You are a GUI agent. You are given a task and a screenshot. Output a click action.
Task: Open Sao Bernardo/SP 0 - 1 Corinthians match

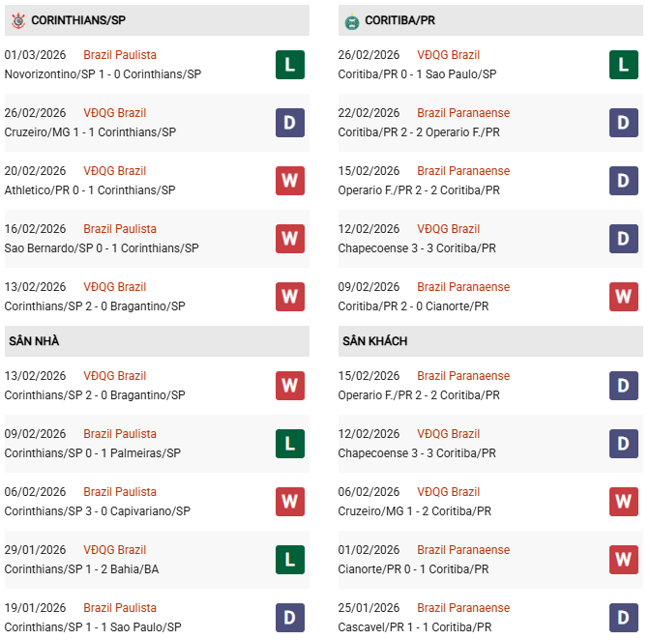click(102, 248)
